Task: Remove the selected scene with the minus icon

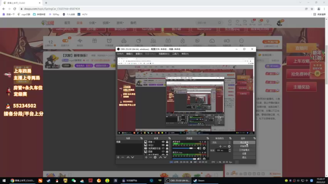Action: point(123,157)
